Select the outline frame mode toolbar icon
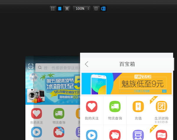The width and height of the screenshot is (177, 140). click(53, 9)
